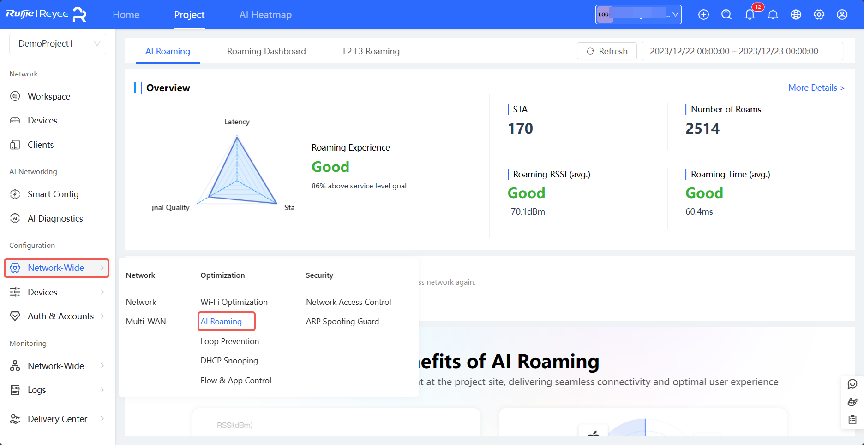This screenshot has width=864, height=445.
Task: Select the Workspace icon
Action: (15, 96)
